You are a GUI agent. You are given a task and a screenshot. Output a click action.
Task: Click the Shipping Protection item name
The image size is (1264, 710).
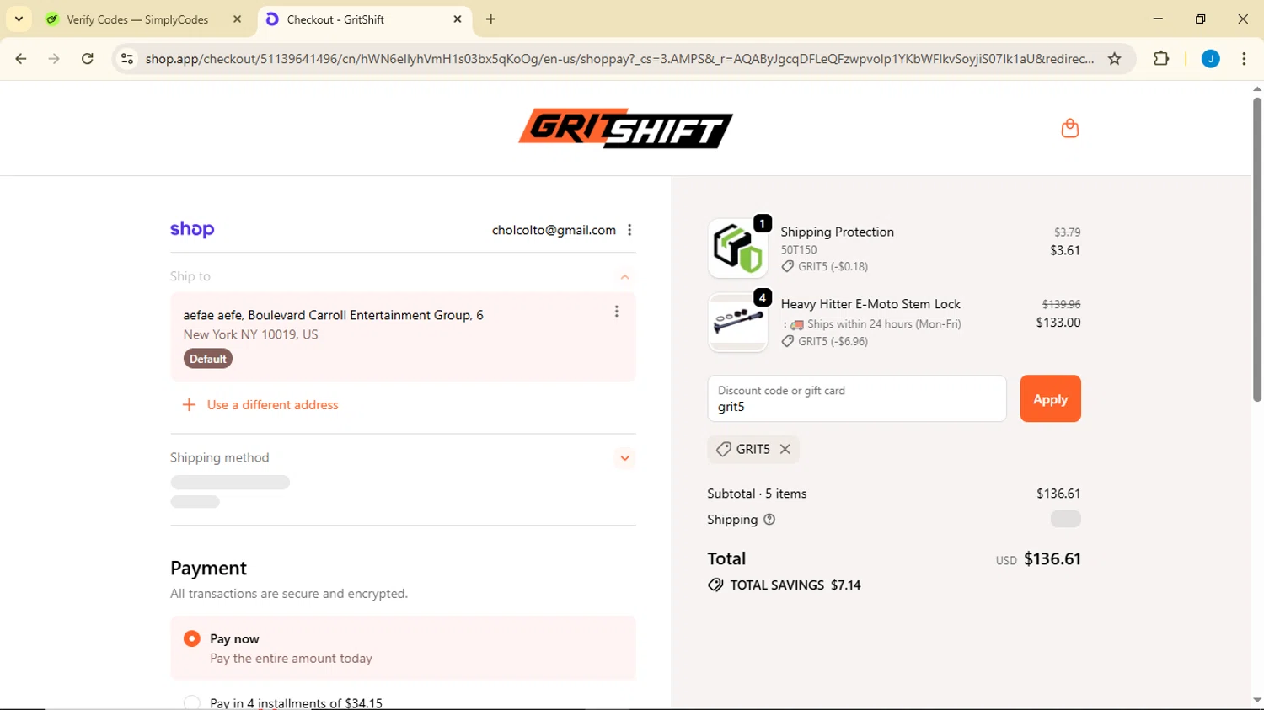point(837,232)
